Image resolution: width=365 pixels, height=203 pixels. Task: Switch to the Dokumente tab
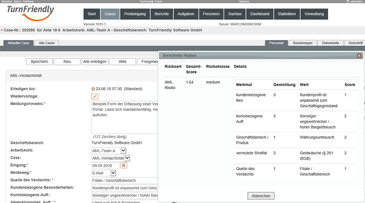[x=330, y=43]
